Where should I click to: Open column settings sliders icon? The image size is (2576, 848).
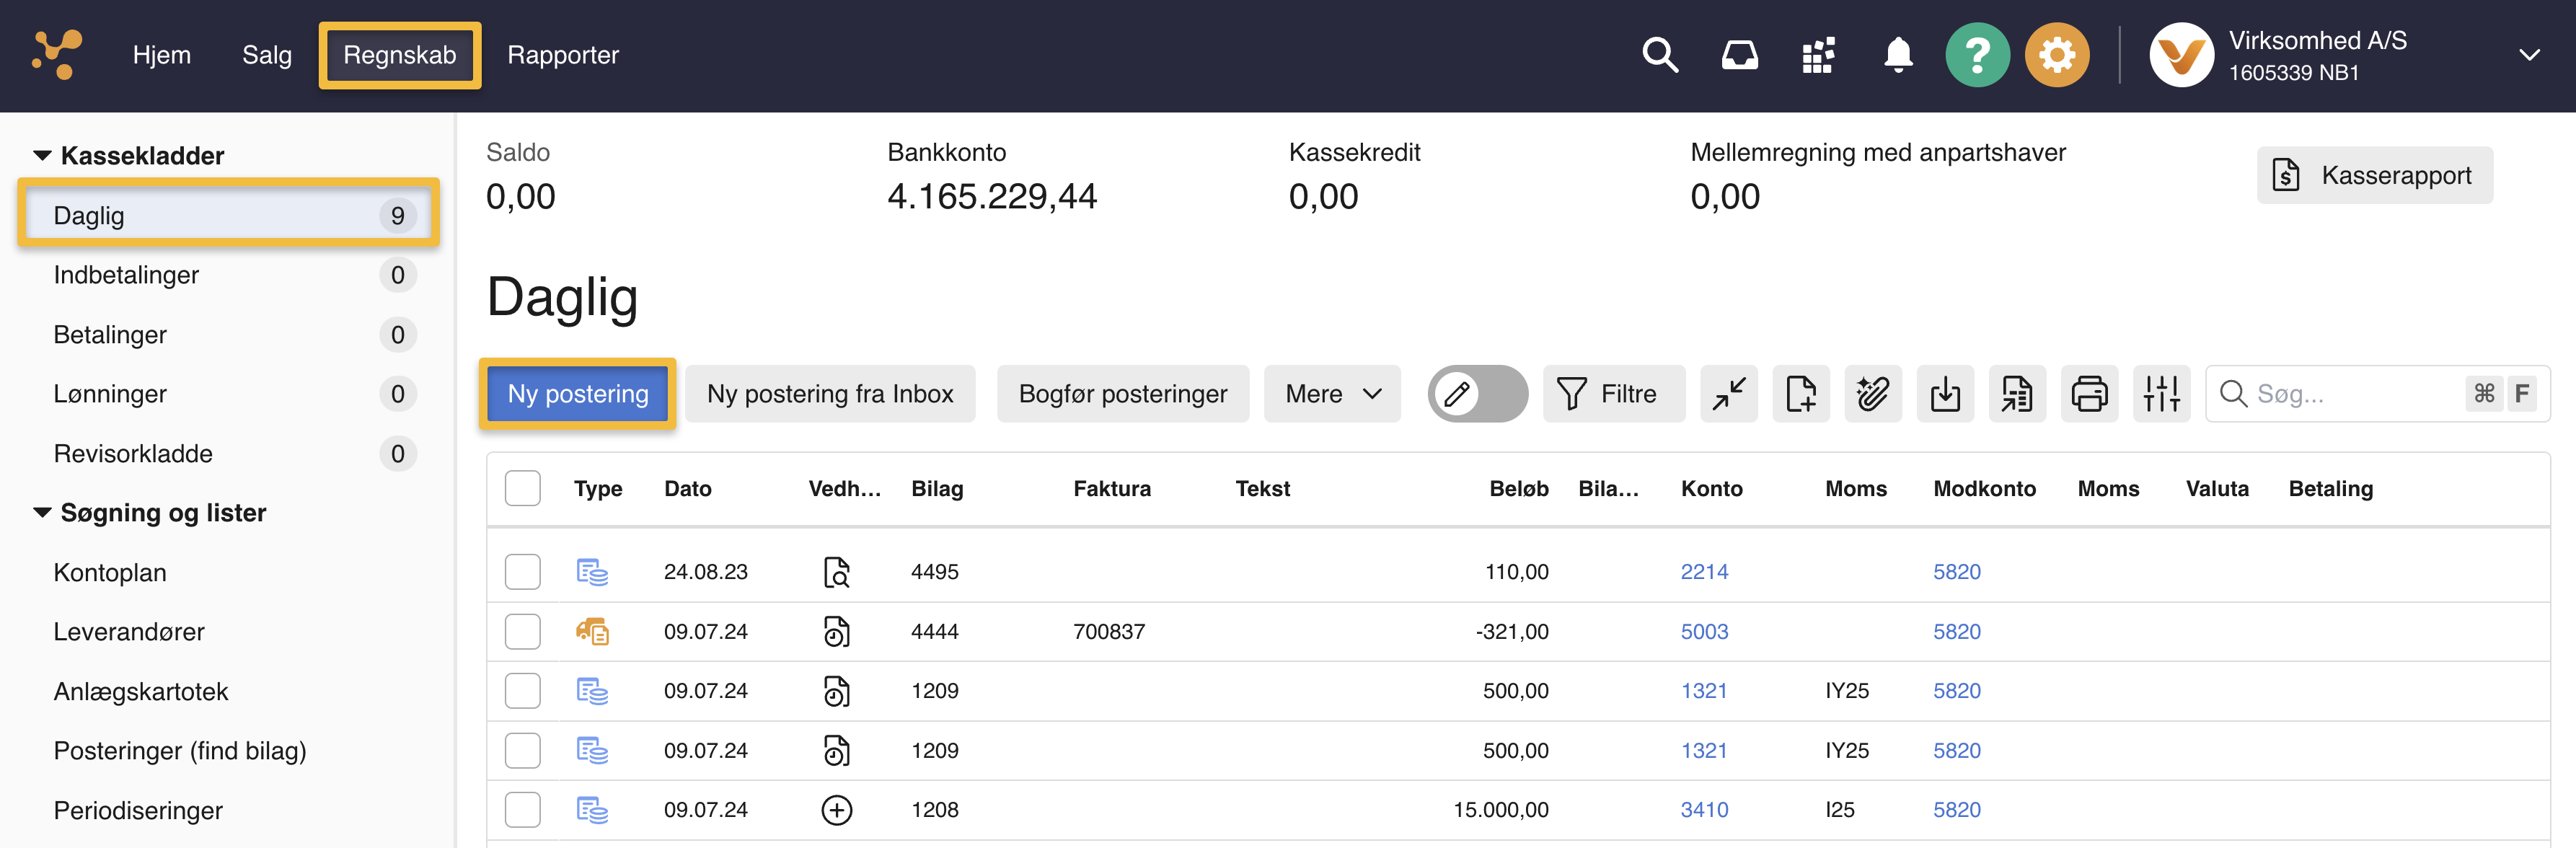click(x=2160, y=394)
